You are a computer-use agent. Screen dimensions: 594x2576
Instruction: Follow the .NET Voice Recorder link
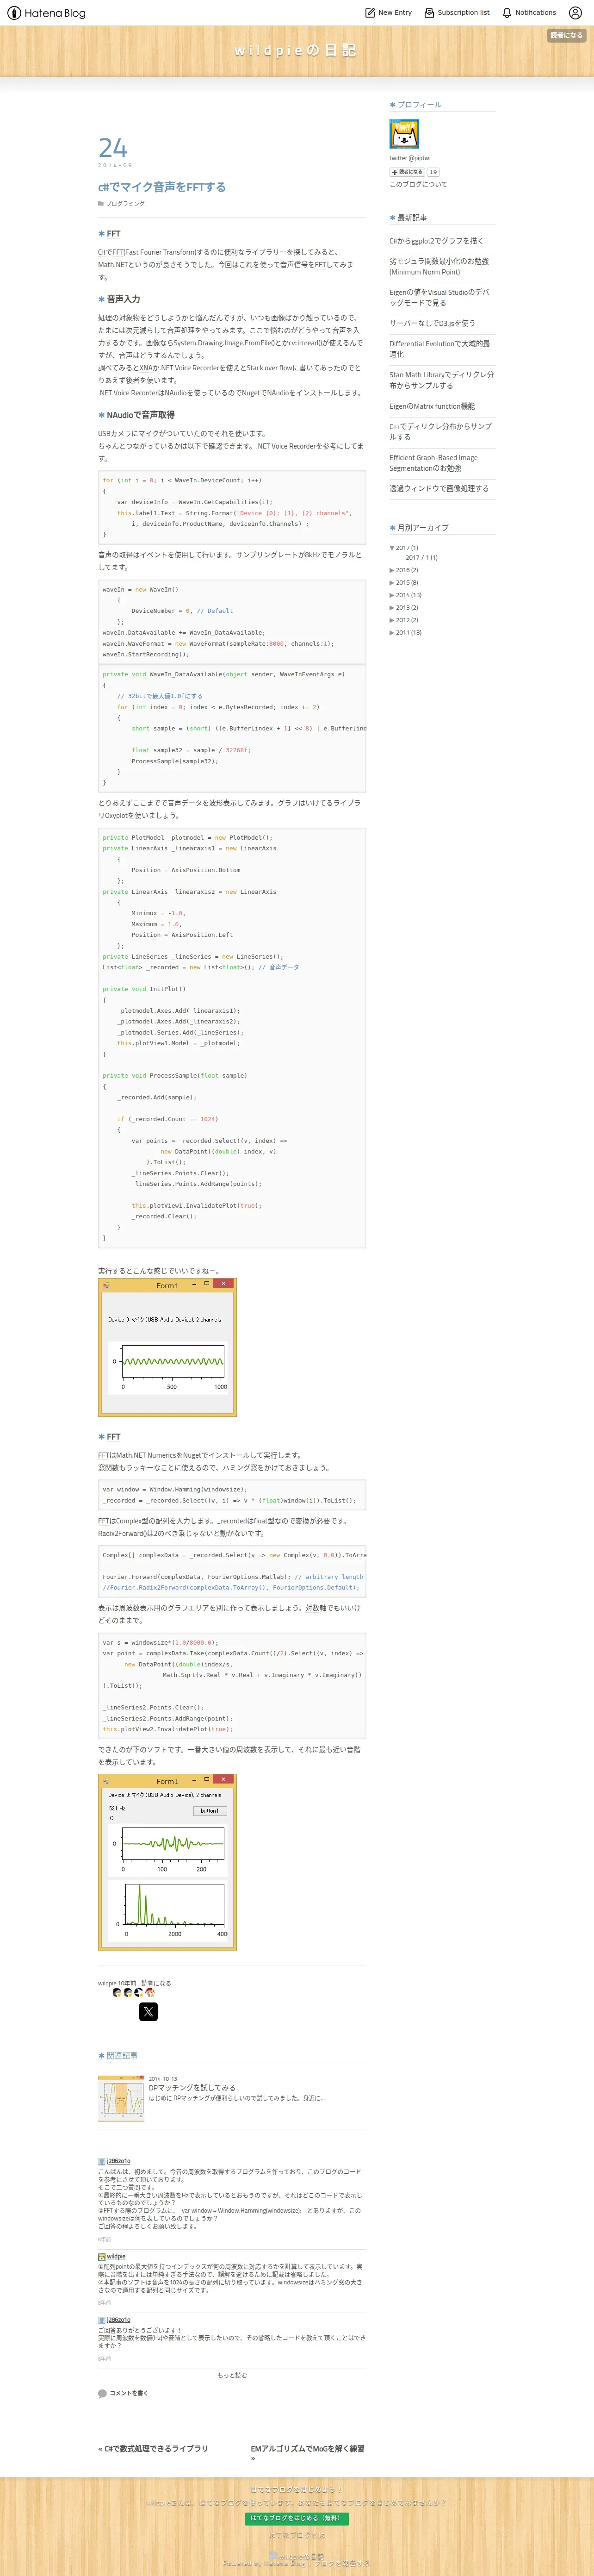[190, 368]
